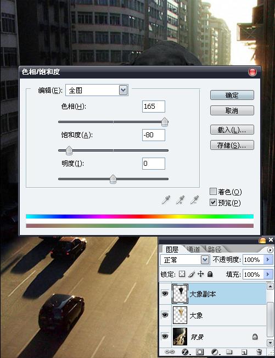Click the 存储(S)... button
The image size is (275, 358).
pyautogui.click(x=232, y=145)
